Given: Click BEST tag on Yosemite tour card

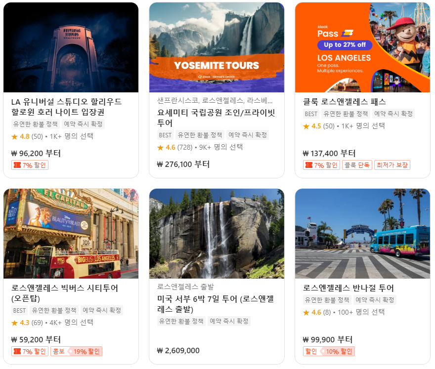Looking at the screenshot, I should (x=165, y=135).
